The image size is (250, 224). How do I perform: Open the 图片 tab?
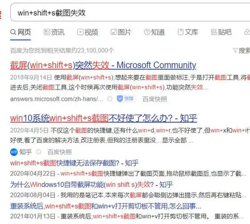(x=121, y=32)
